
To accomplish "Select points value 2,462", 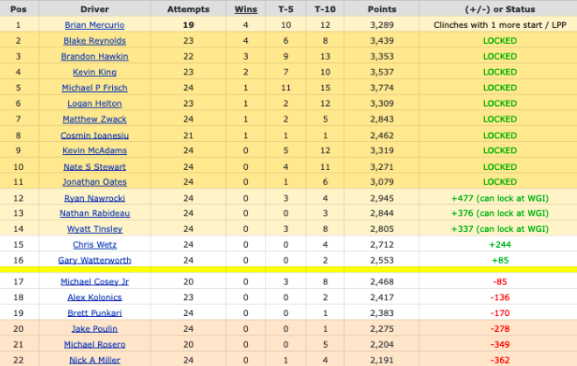I will pos(382,136).
